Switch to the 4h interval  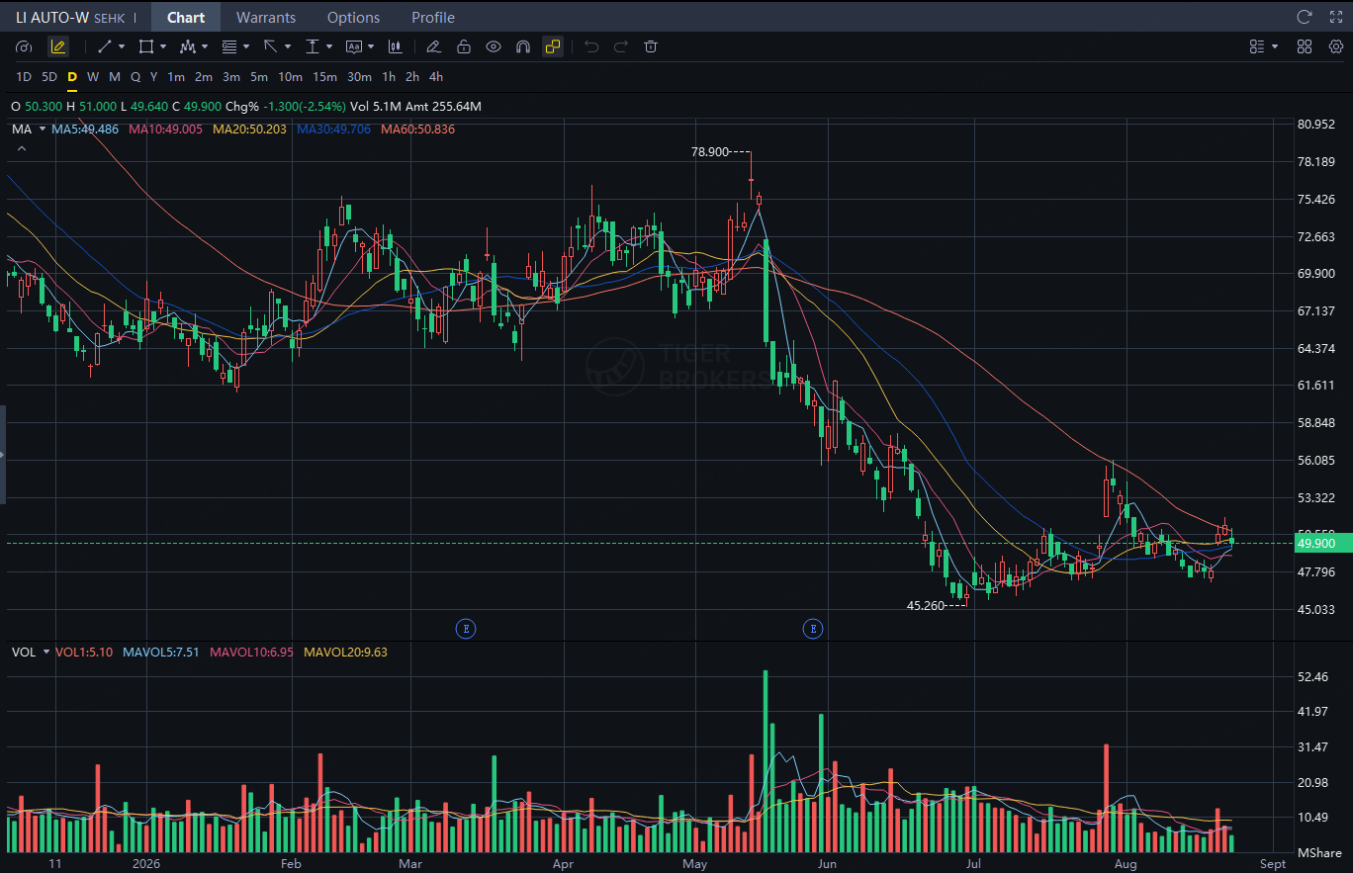436,77
